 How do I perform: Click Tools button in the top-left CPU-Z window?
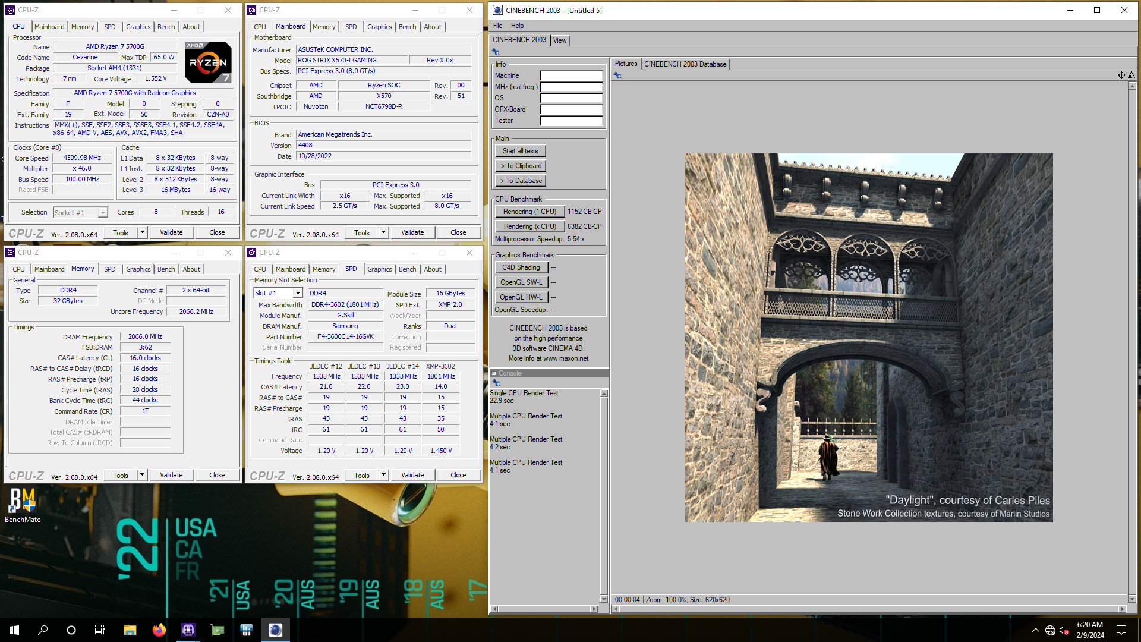(121, 232)
